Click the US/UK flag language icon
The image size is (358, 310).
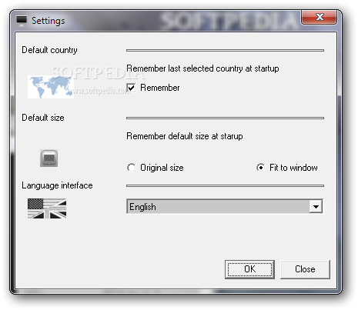47,208
